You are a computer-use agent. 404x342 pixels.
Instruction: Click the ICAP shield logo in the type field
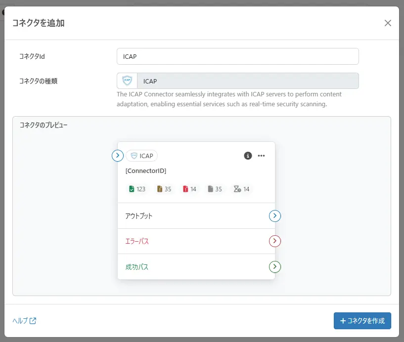click(x=127, y=81)
